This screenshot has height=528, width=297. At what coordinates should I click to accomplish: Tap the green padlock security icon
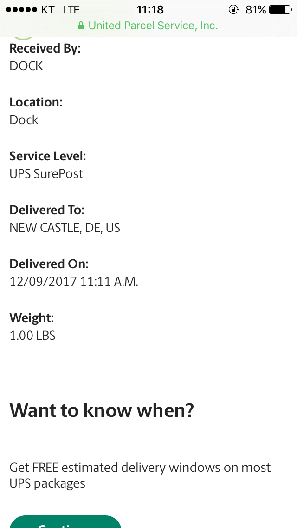[81, 26]
